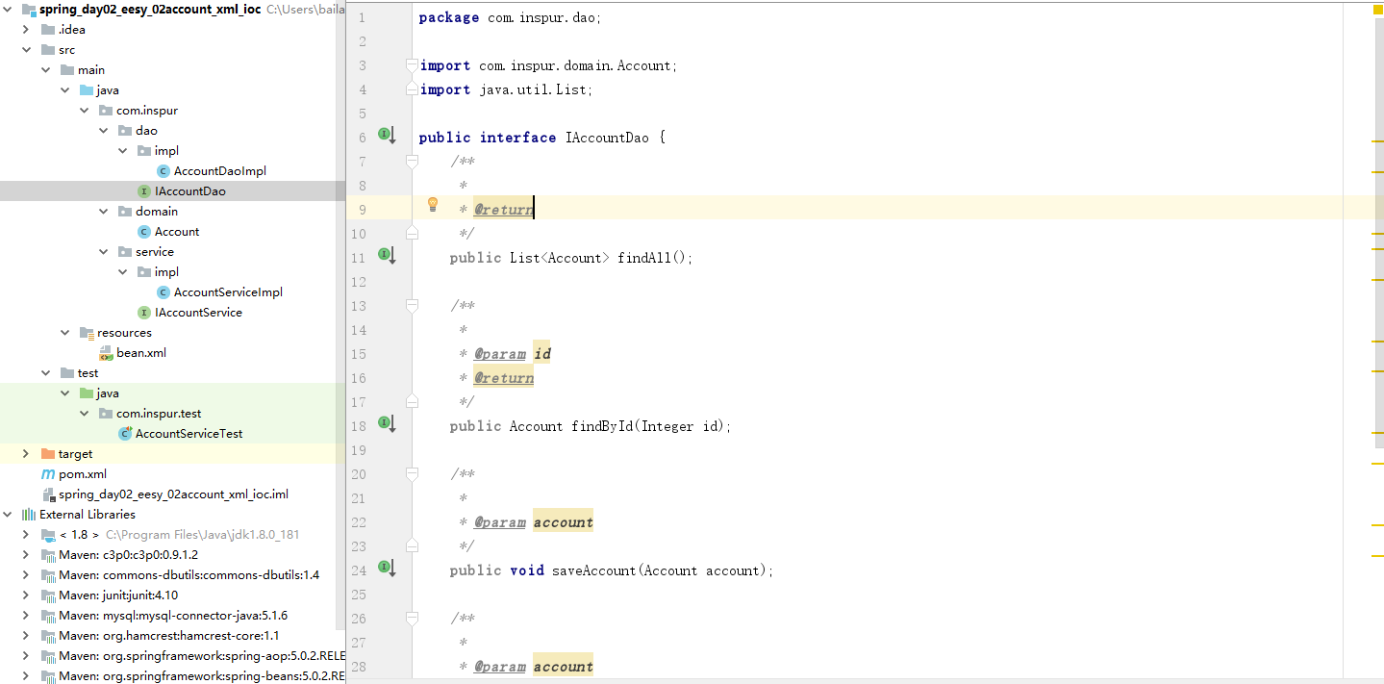Image resolution: width=1384 pixels, height=684 pixels.
Task: Click the orange target folder icon
Action: pyautogui.click(x=48, y=454)
